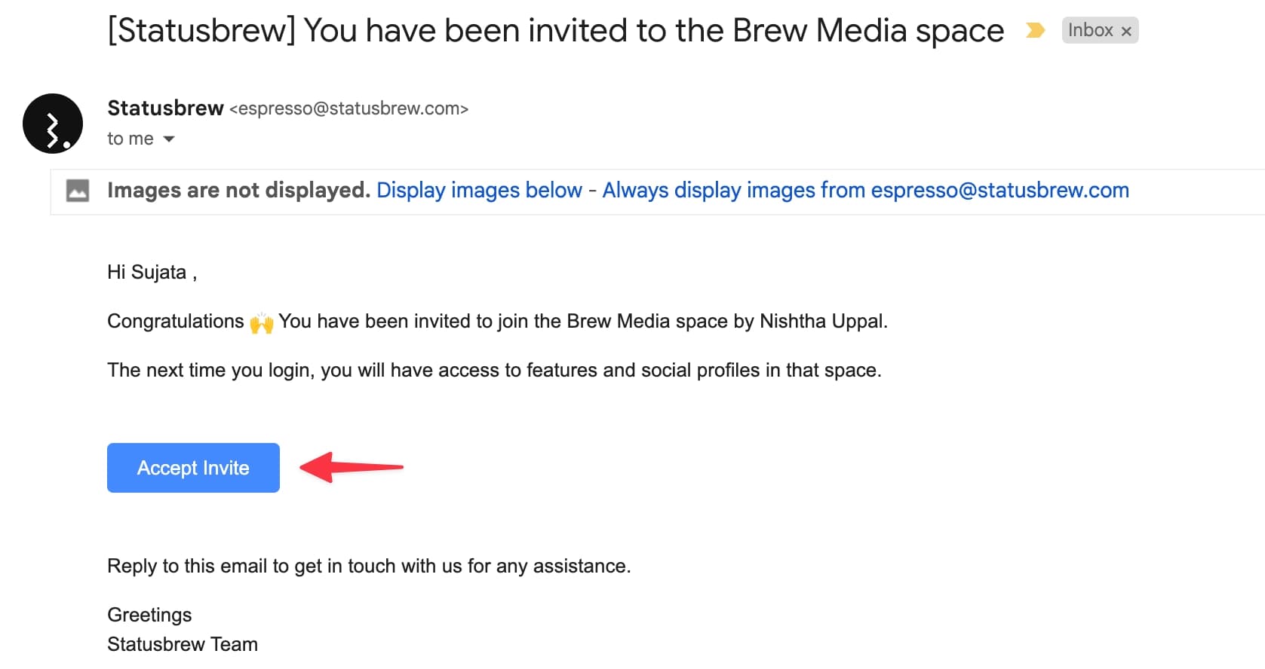Toggle the yellow importance marker
Screen dimensions: 1265x669
tap(1035, 31)
